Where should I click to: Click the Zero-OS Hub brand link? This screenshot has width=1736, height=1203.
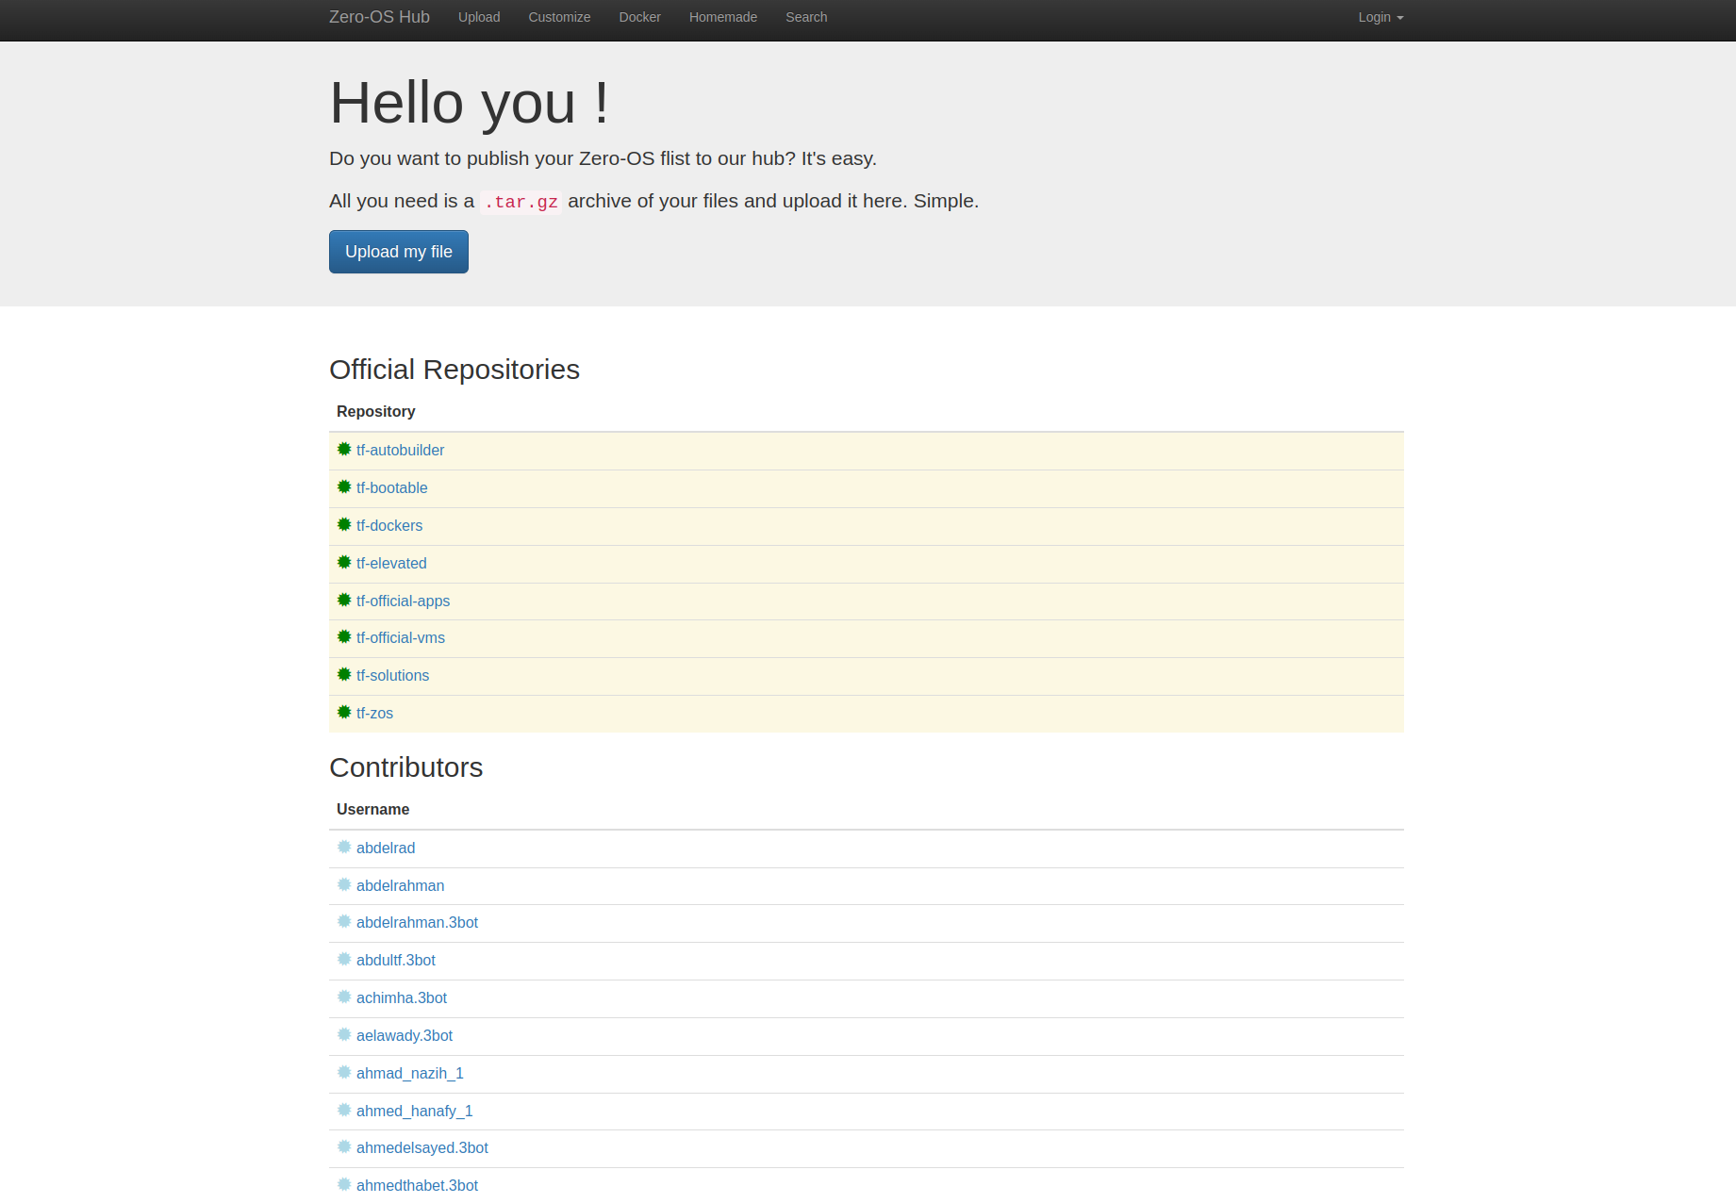[379, 17]
